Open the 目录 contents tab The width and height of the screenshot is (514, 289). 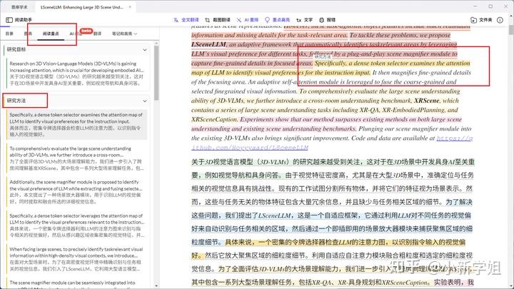coord(9,34)
